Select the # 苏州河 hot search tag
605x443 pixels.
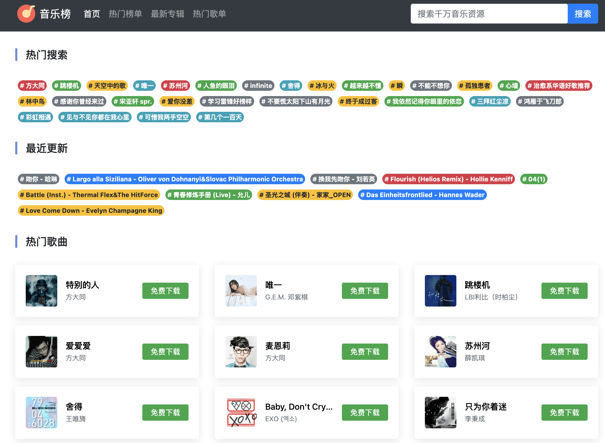point(175,86)
